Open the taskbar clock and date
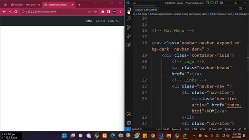 tap(237, 136)
